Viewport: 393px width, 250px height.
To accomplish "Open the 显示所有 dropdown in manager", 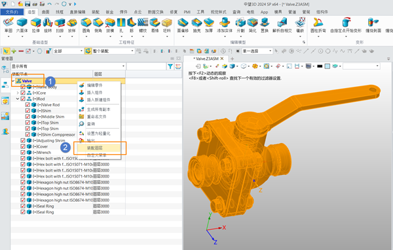I will pyautogui.click(x=68, y=66).
